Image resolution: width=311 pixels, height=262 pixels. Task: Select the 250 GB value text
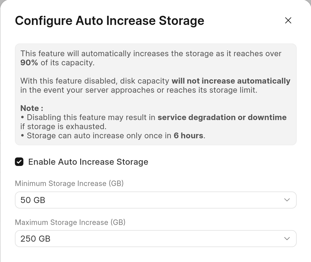click(x=35, y=239)
